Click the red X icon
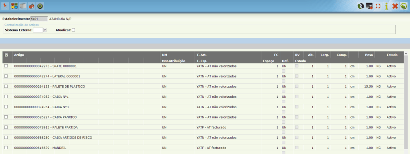 pos(395,6)
